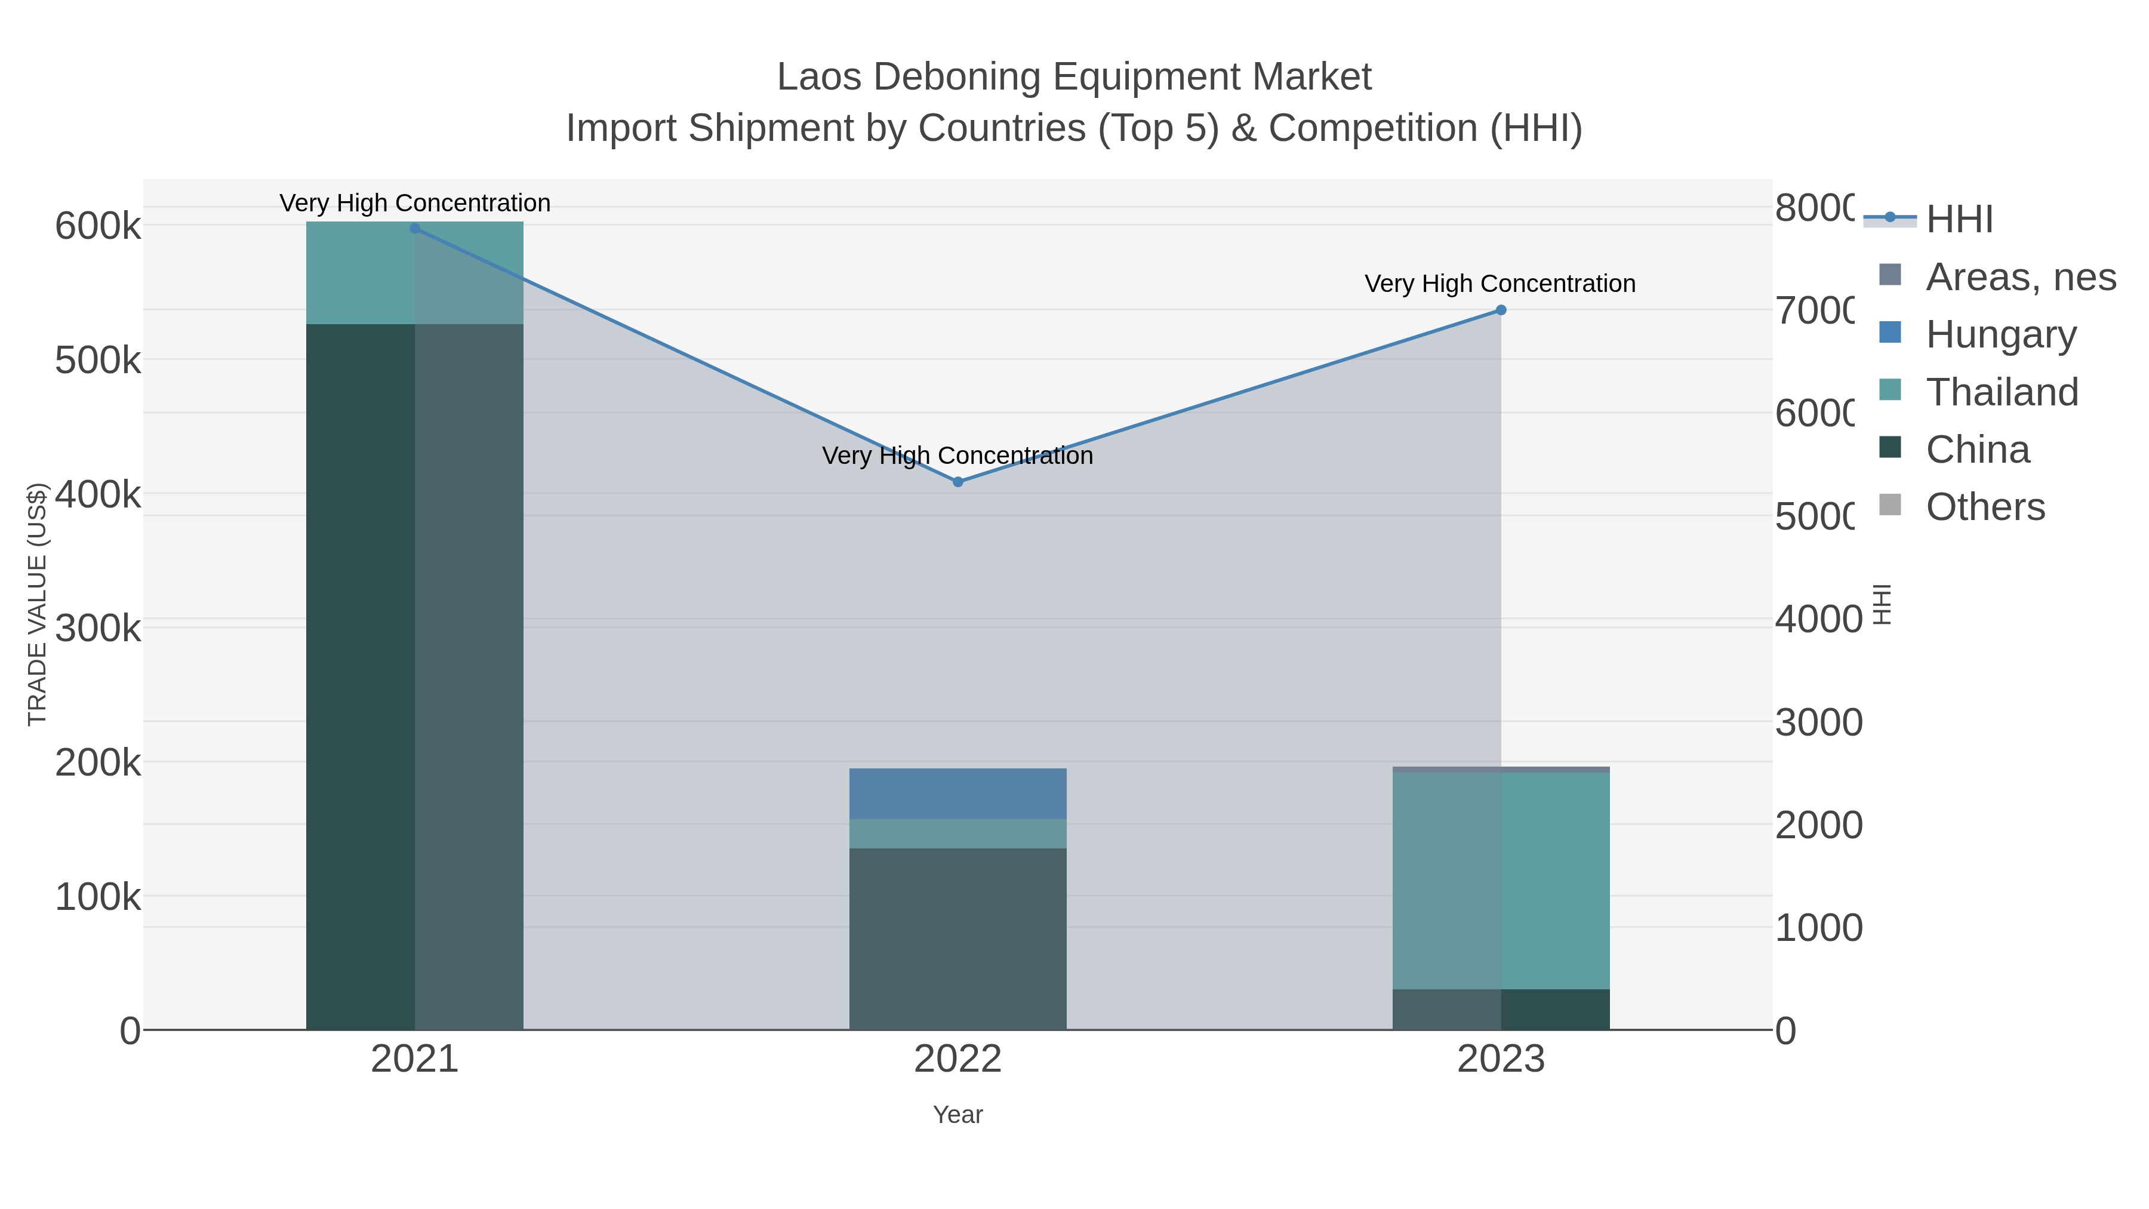The width and height of the screenshot is (2149, 1209).
Task: Click the vertical HHI axis title
Action: [x=1881, y=604]
